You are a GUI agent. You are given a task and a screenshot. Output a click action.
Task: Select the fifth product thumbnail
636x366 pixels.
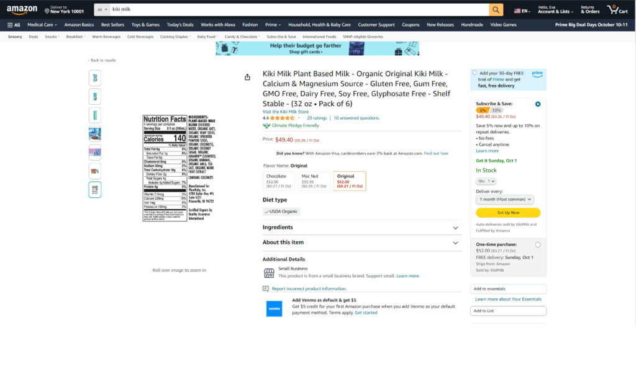pyautogui.click(x=95, y=153)
